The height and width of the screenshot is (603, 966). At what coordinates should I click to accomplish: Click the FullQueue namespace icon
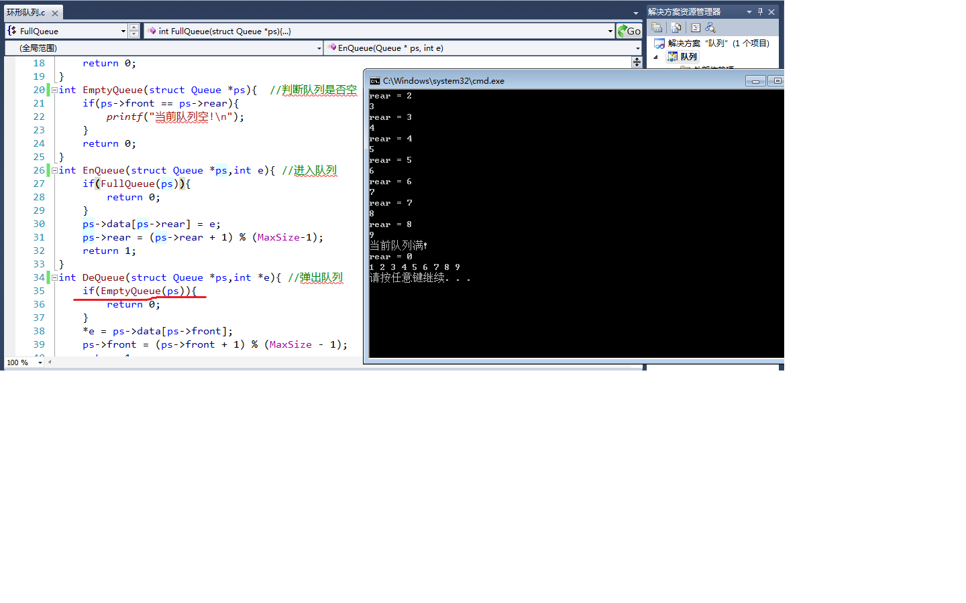pyautogui.click(x=12, y=31)
